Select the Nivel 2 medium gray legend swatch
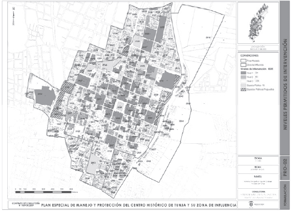The width and height of the screenshot is (293, 211). [243, 77]
